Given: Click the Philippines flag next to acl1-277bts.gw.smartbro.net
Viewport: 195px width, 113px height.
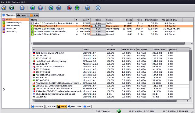Looking at the screenshot, I should [34, 53].
